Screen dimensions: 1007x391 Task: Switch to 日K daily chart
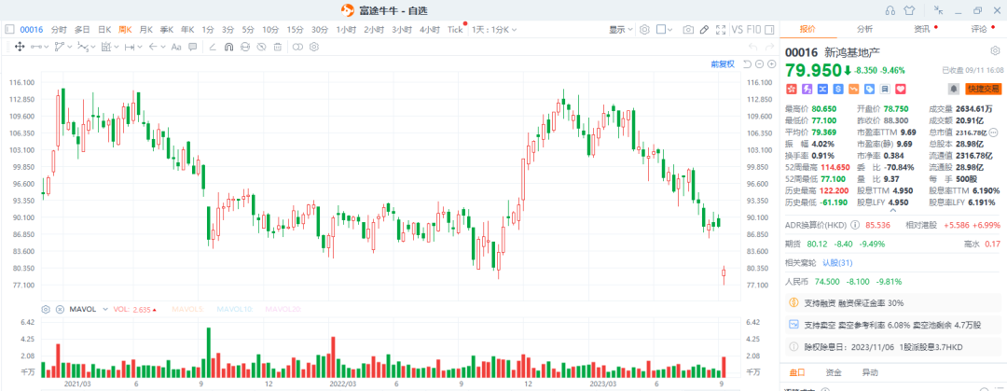104,29
